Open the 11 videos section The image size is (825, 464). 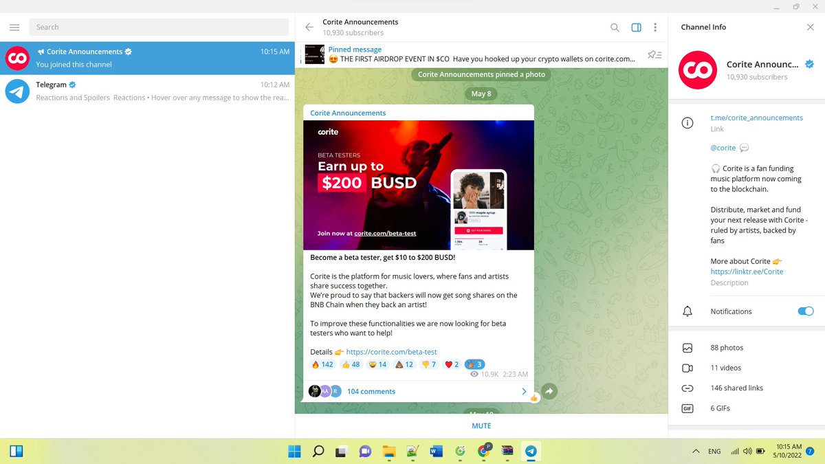[x=746, y=368]
